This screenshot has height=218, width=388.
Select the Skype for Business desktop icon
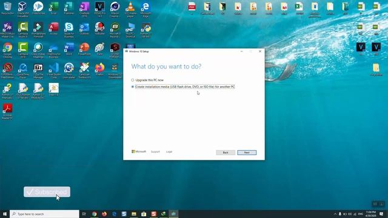tap(69, 30)
